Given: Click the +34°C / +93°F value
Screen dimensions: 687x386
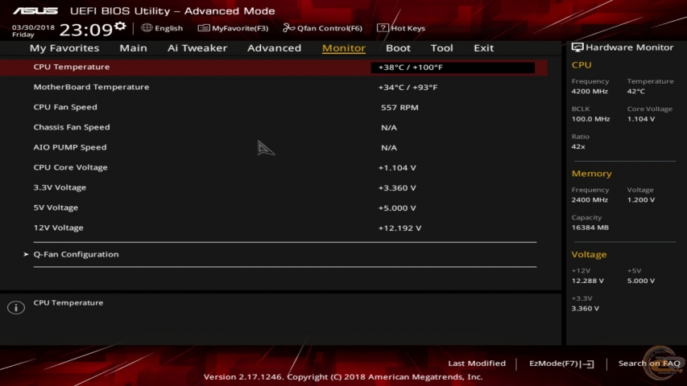Looking at the screenshot, I should pos(408,88).
